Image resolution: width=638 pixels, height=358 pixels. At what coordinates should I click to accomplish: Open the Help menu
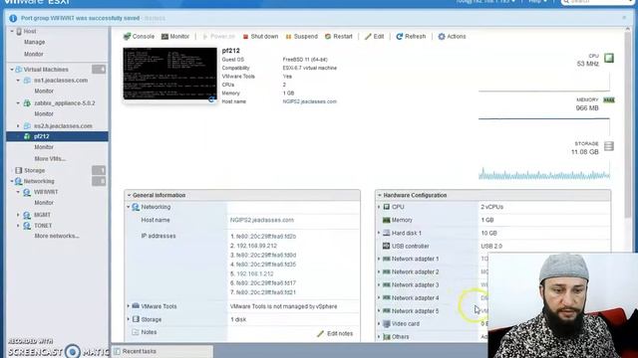click(x=537, y=1)
